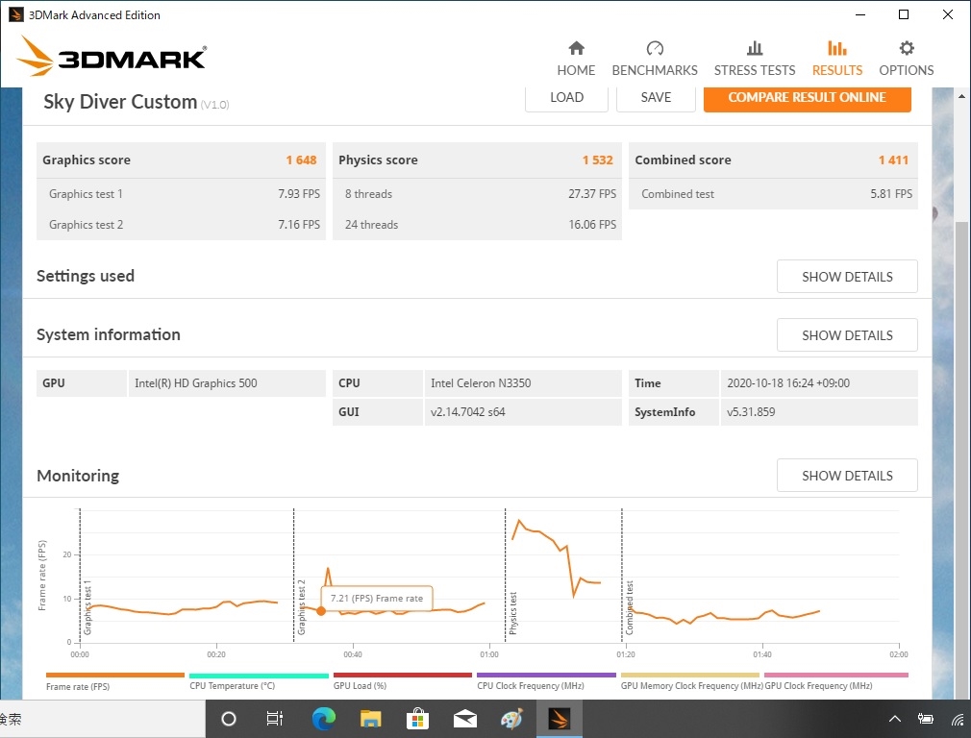Click the Intel Celeron N3350 cell
The width and height of the screenshot is (971, 738).
pos(523,383)
